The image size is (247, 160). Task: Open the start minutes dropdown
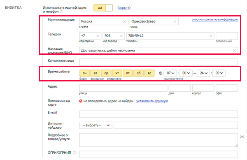click(x=186, y=73)
